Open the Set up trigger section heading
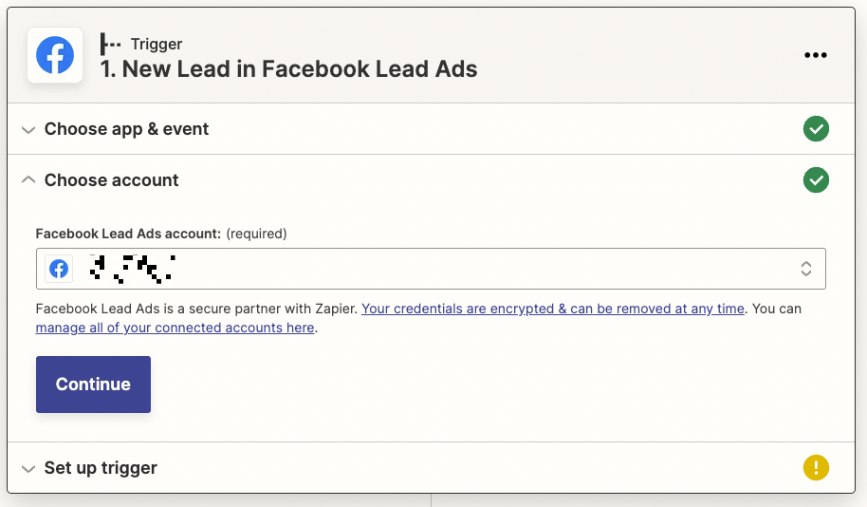 [101, 468]
